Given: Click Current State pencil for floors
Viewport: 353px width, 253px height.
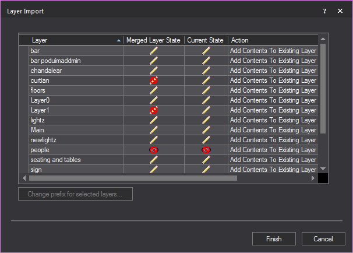Looking at the screenshot, I should [x=206, y=90].
